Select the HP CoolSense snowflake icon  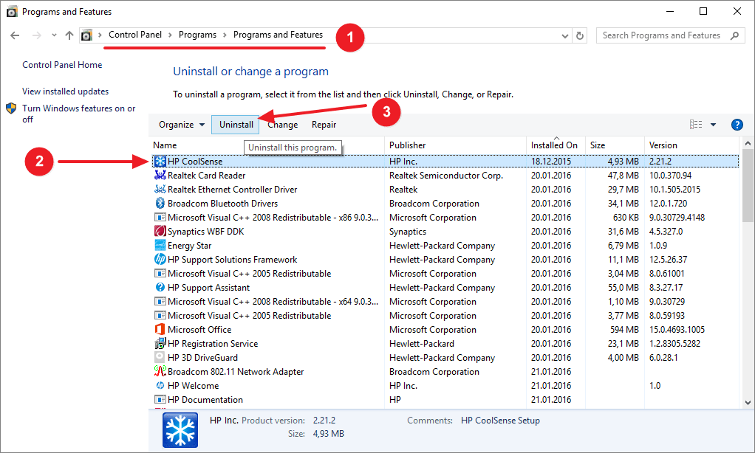click(160, 162)
